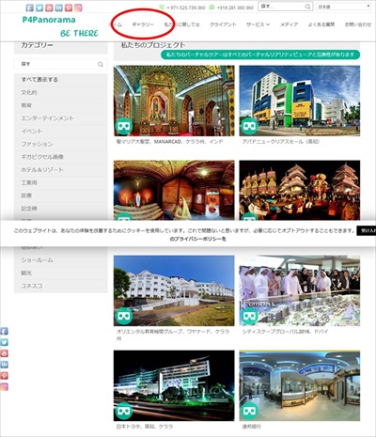This screenshot has height=437, width=376.
Task: Open the white Oriental campus building thumbnail
Action: coord(174,290)
